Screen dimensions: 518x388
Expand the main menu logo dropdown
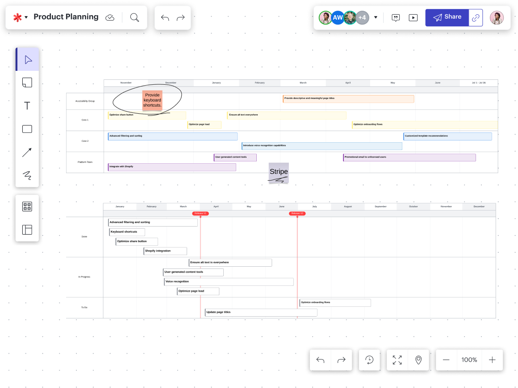(x=20, y=17)
